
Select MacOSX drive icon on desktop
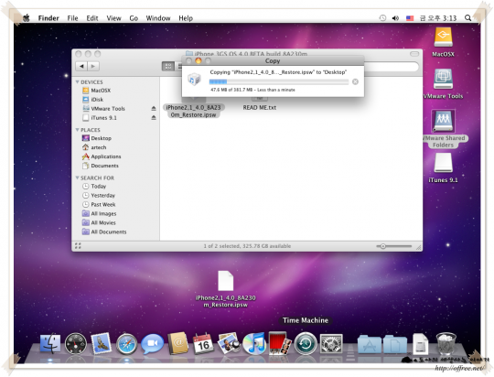443,38
